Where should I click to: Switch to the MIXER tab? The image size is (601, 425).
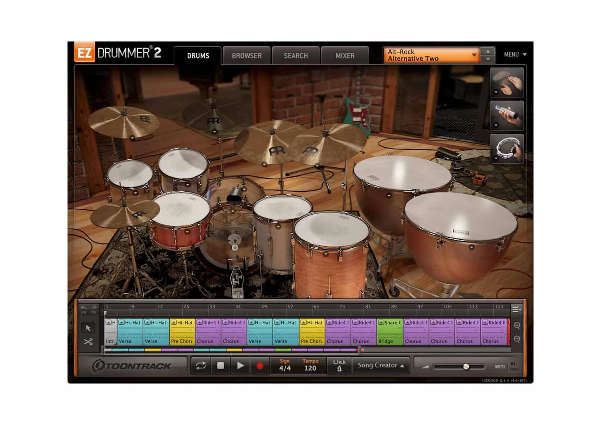coord(345,56)
